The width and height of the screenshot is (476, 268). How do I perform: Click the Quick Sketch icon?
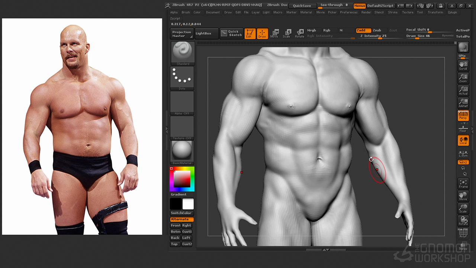coord(231,33)
